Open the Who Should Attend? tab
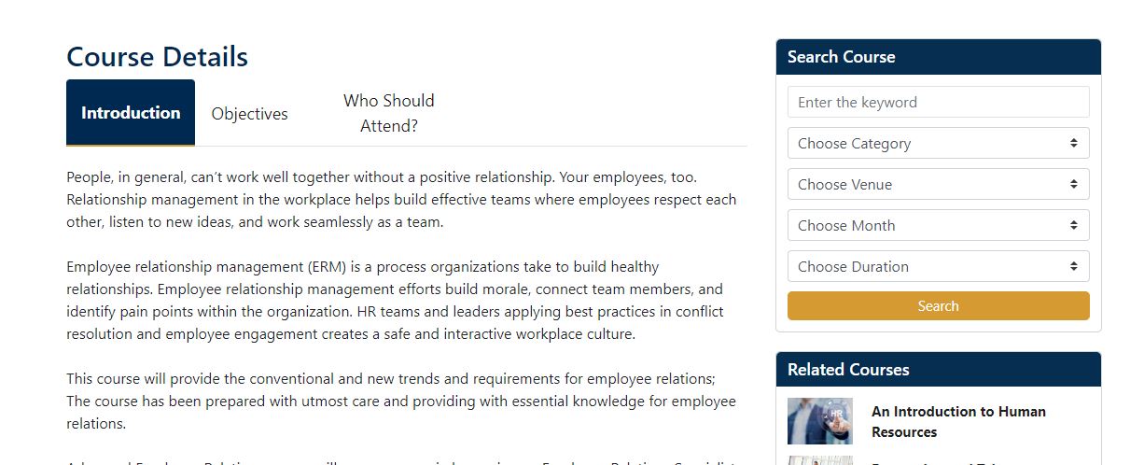Viewport: 1144px width, 465px height. pyautogui.click(x=389, y=113)
